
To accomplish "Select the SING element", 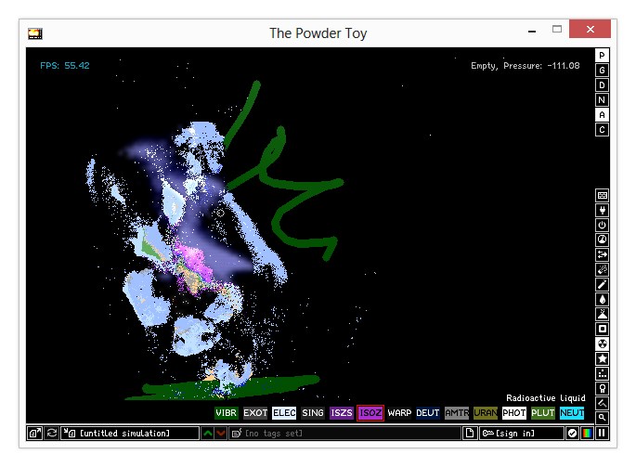I will click(x=313, y=413).
